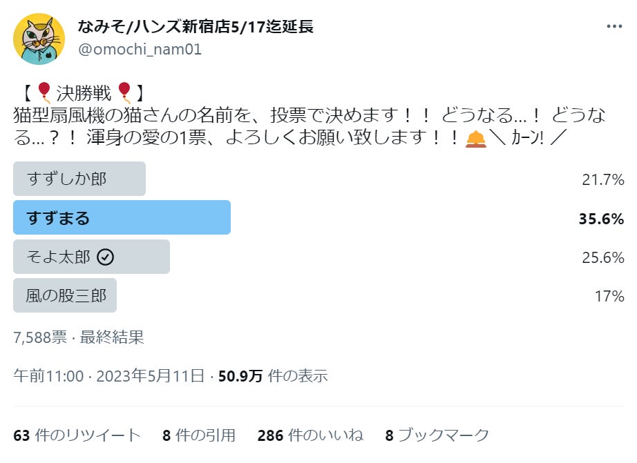Click the 8 ブックマーク count
The image size is (637, 463).
[x=437, y=435]
